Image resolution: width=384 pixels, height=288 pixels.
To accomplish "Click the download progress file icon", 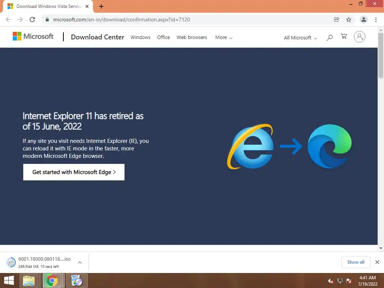I will (11, 262).
